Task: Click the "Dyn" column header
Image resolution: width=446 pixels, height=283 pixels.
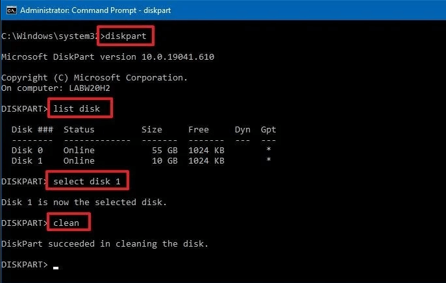Action: pyautogui.click(x=243, y=129)
